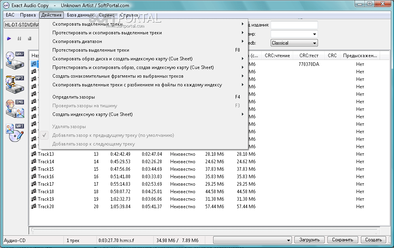Click the Сохранить button

pyautogui.click(x=342, y=240)
